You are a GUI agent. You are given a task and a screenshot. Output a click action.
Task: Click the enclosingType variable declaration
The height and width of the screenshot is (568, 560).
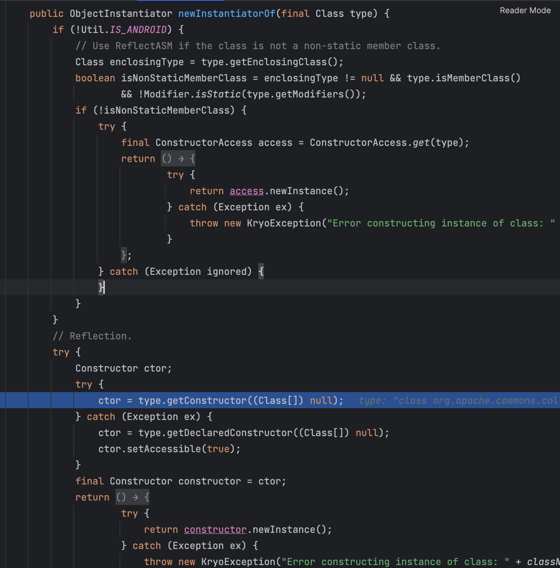pos(147,62)
